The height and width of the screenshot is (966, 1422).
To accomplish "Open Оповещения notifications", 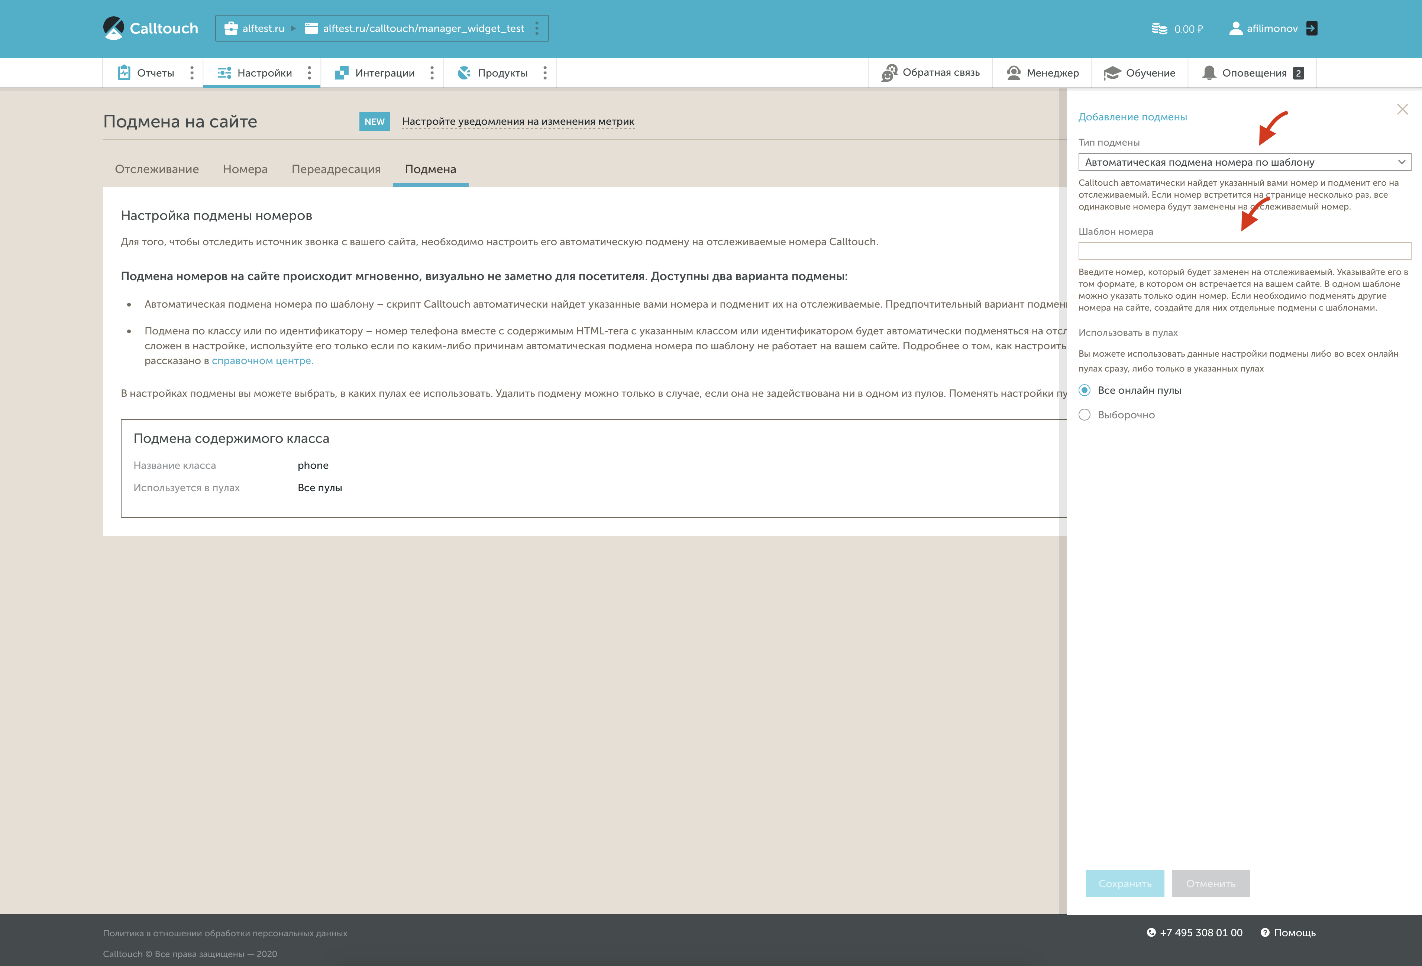I will 1254,73.
